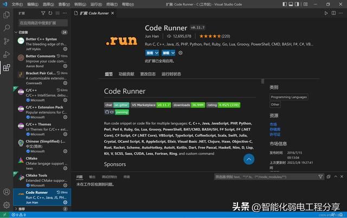Open the Explorer view in activity bar
This screenshot has width=347, height=218.
7,13
